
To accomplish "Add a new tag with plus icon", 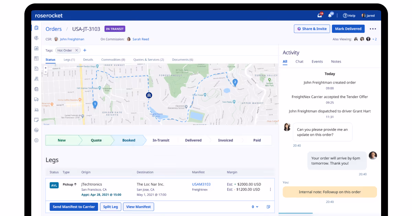I will click(85, 50).
